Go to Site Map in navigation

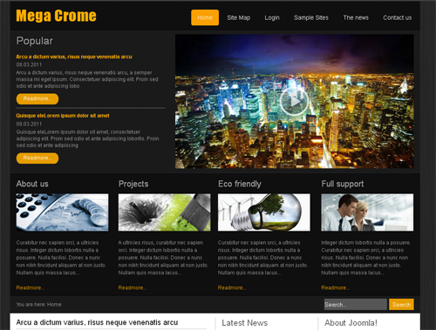click(239, 17)
